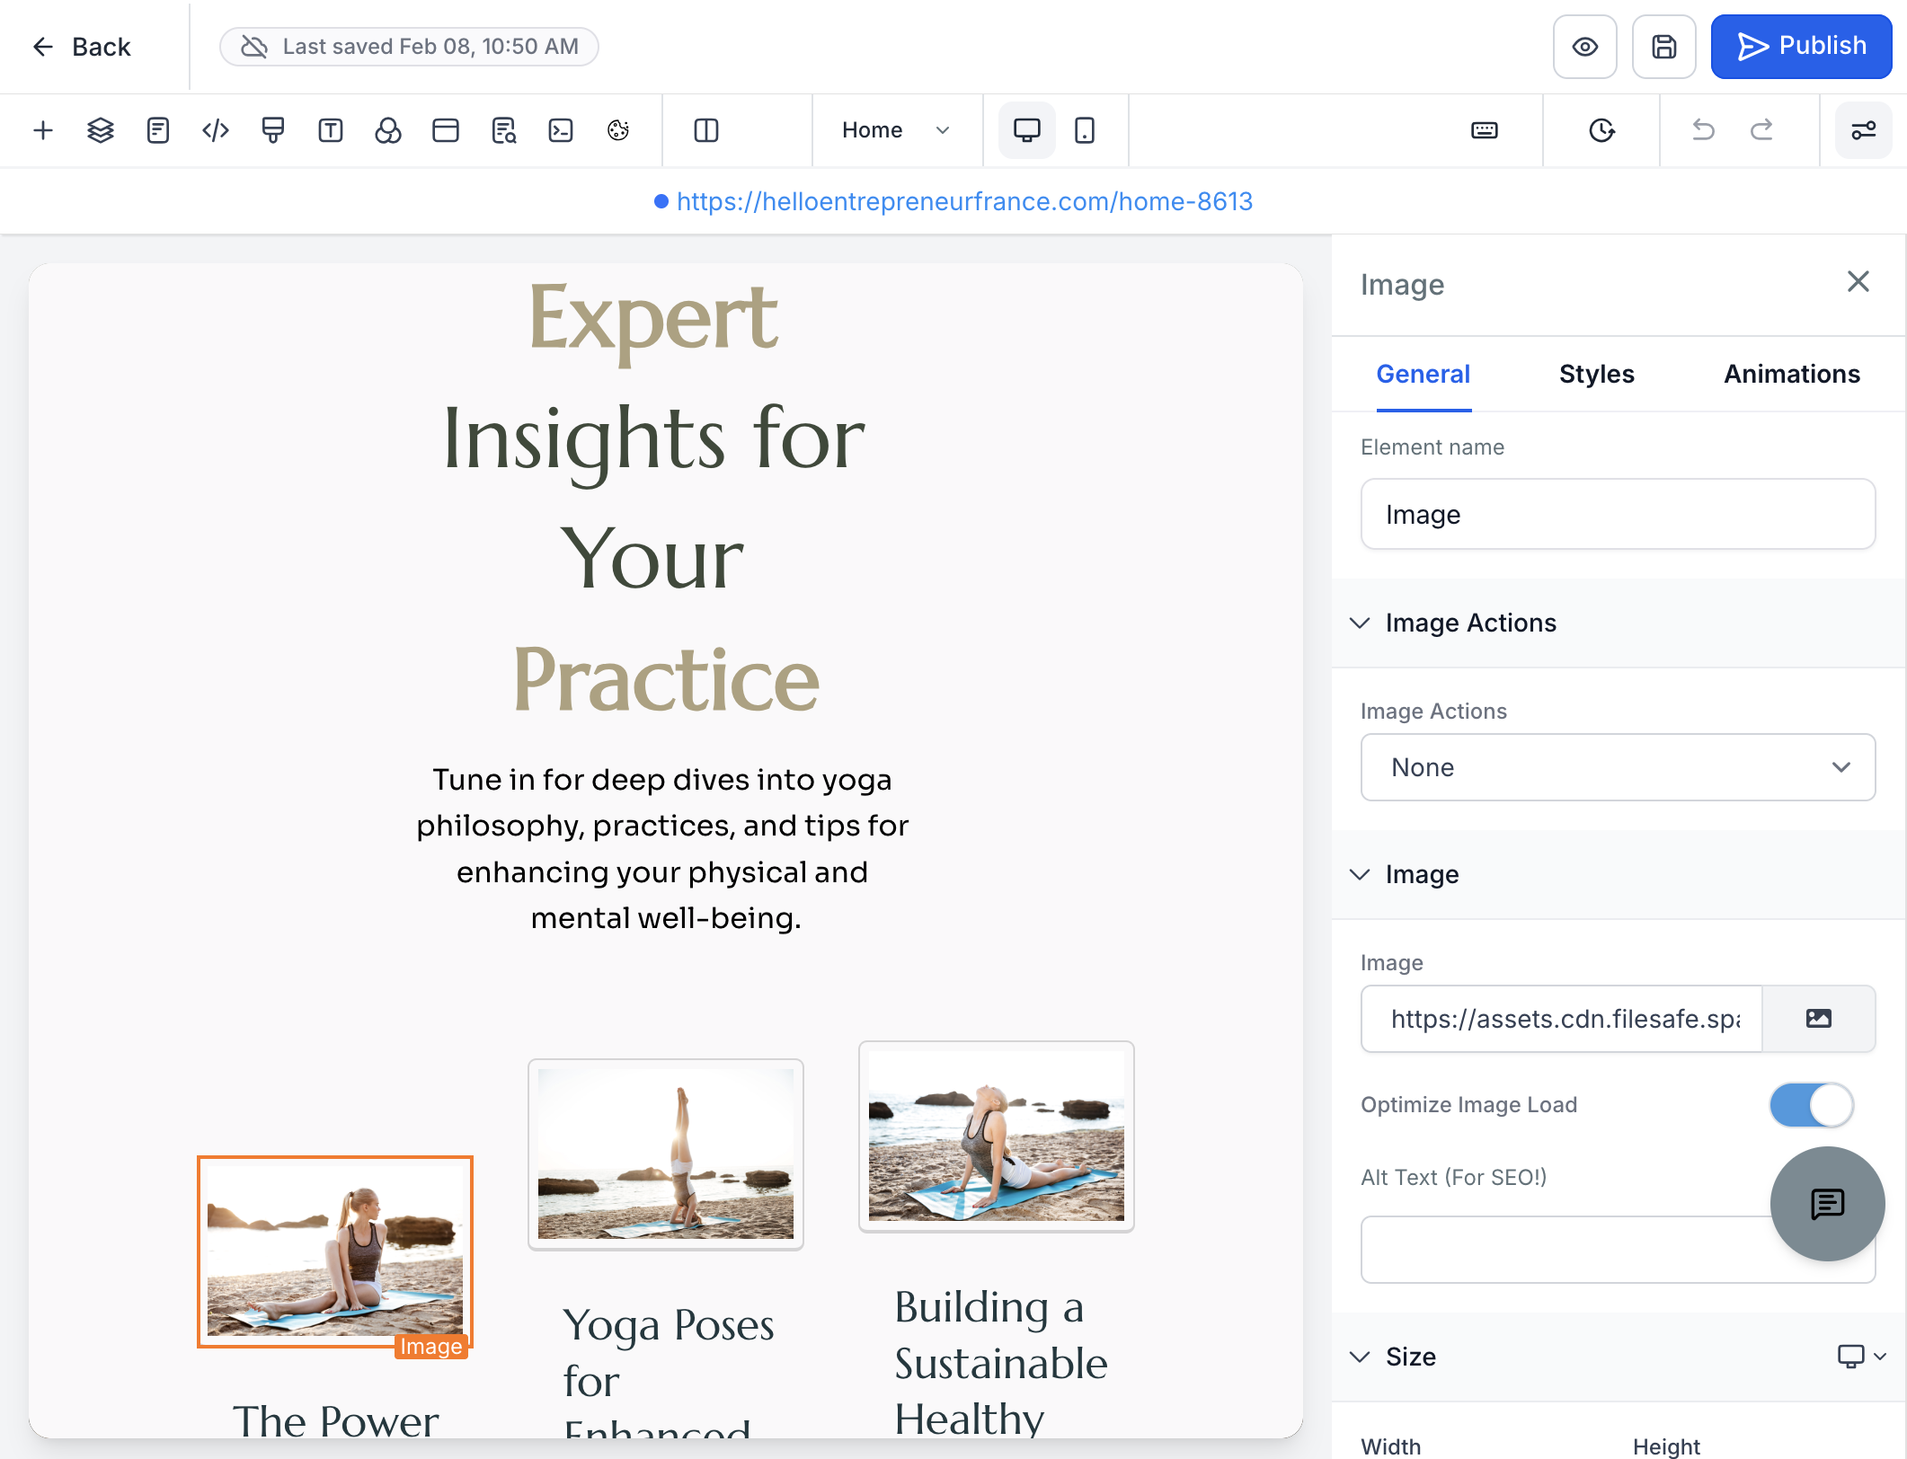
Task: Open the layers panel icon
Action: pos(101,130)
